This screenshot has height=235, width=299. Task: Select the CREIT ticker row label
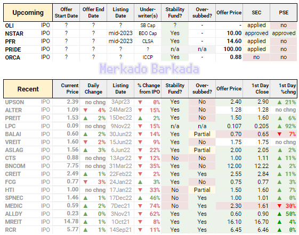13,174
